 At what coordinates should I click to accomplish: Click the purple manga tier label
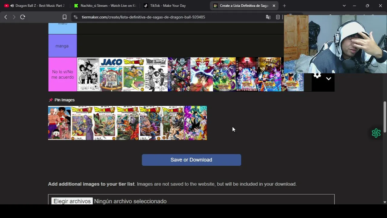[62, 46]
